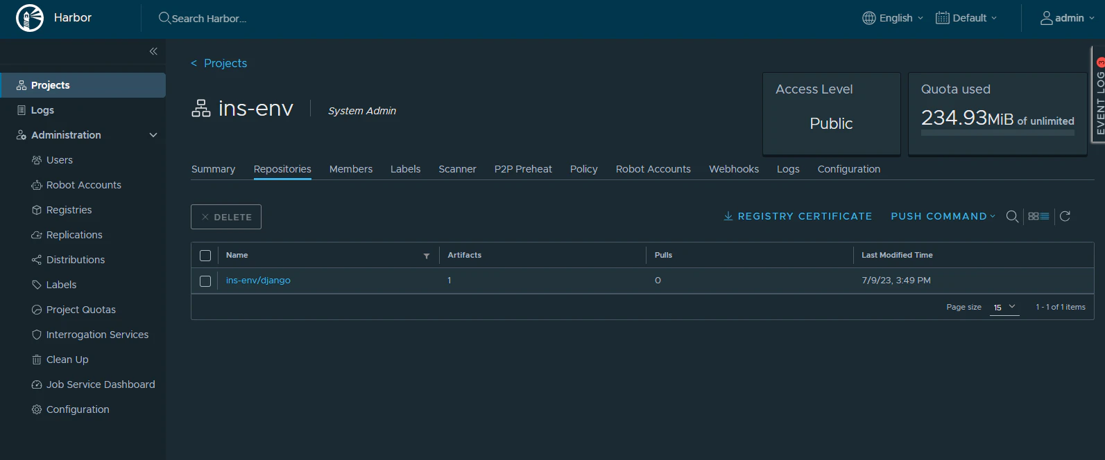1105x460 pixels.
Task: Tick the ins-env/django row checkbox
Action: [x=205, y=281]
